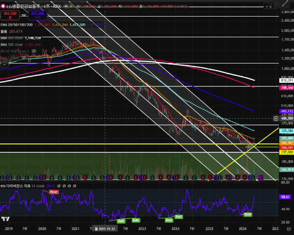The width and height of the screenshot is (294, 235).
Task: Click the plus icon beside 406,500
Action: tap(276, 119)
